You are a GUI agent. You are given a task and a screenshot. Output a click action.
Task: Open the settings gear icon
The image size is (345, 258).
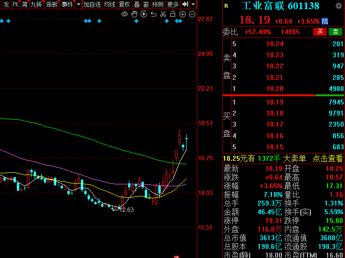pyautogui.click(x=339, y=6)
